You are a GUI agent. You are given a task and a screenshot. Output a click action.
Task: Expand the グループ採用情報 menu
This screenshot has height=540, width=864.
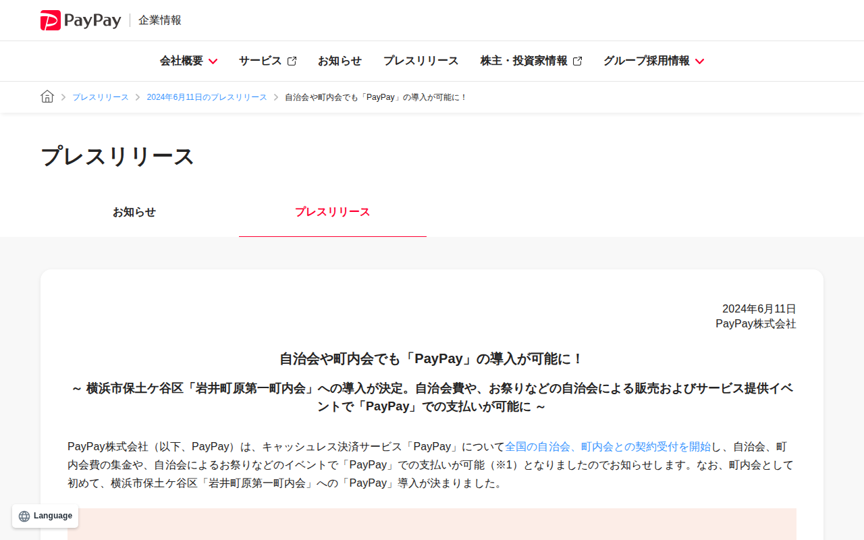[653, 61]
